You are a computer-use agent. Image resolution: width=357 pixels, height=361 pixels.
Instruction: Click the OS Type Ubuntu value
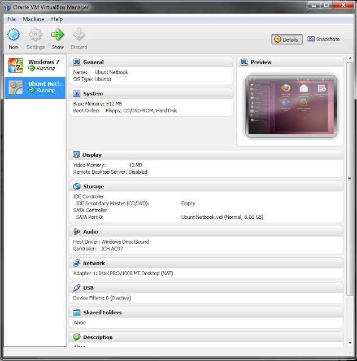tap(103, 79)
